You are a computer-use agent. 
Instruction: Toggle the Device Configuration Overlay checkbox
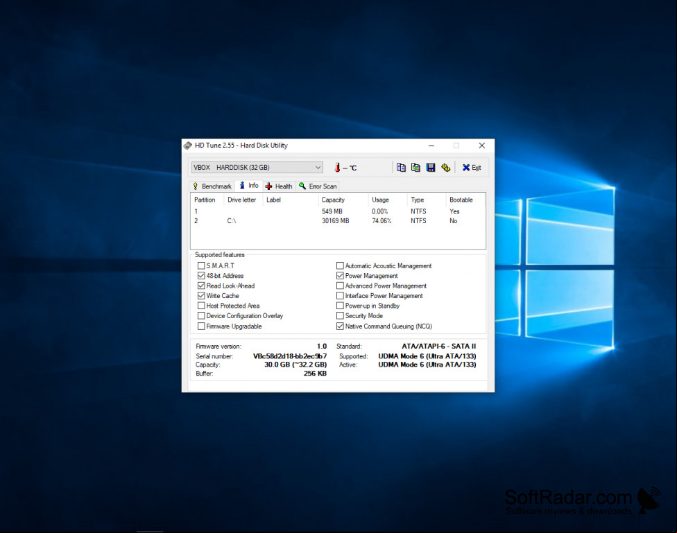201,316
